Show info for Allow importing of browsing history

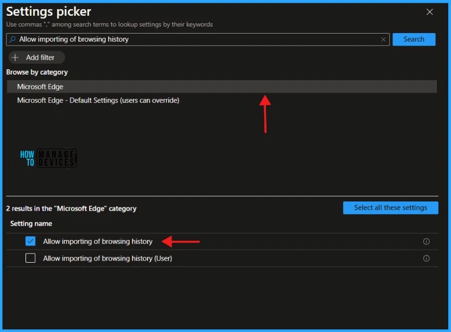(x=426, y=242)
